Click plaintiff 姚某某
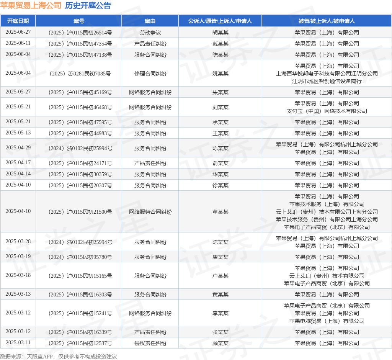 click(220, 74)
